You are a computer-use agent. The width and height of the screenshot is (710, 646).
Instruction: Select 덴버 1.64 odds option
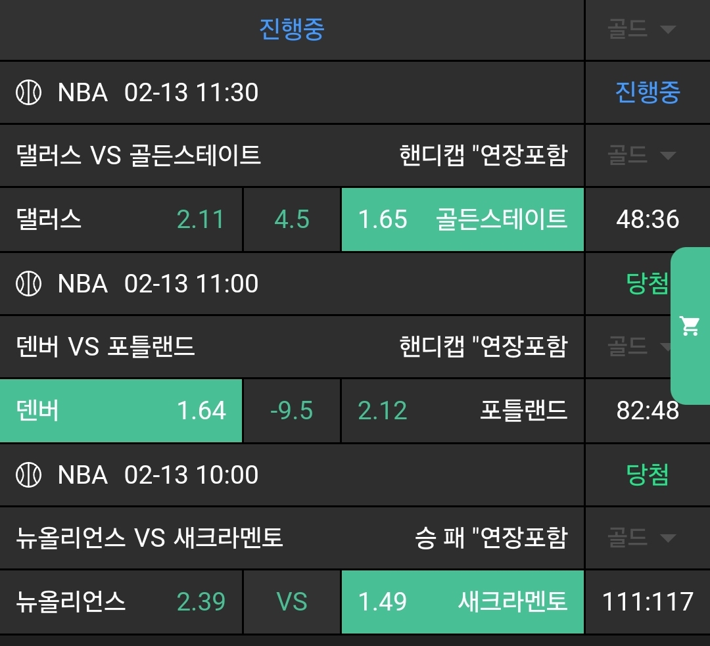121,411
